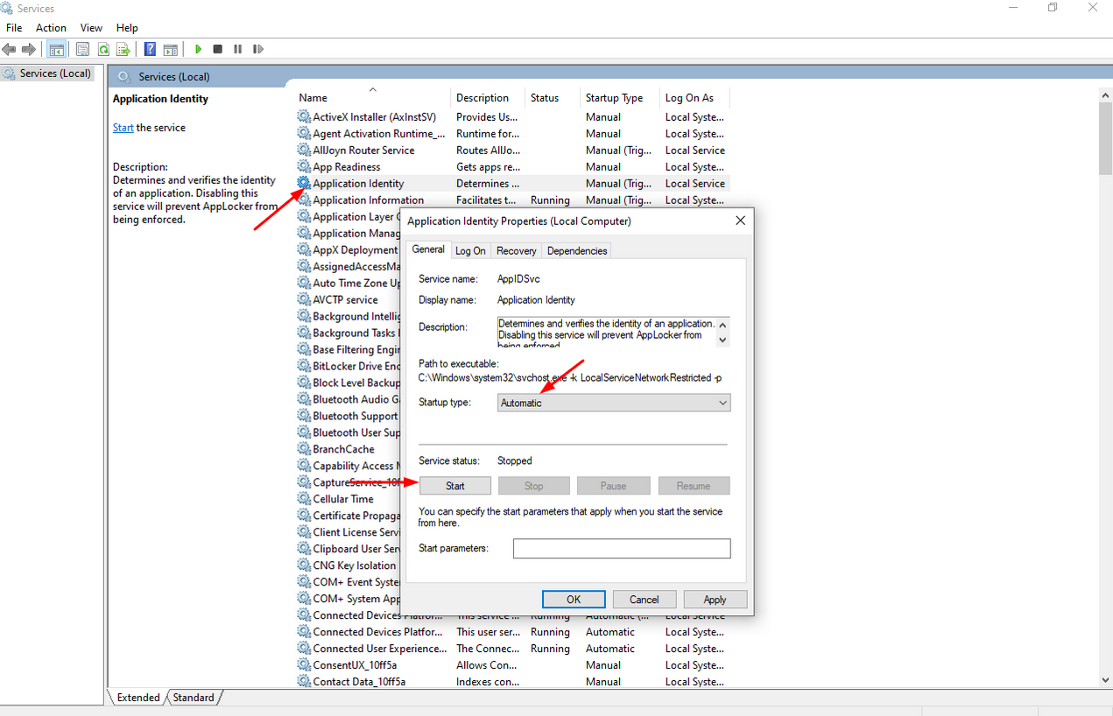Switch to the Standard view tab

point(194,698)
